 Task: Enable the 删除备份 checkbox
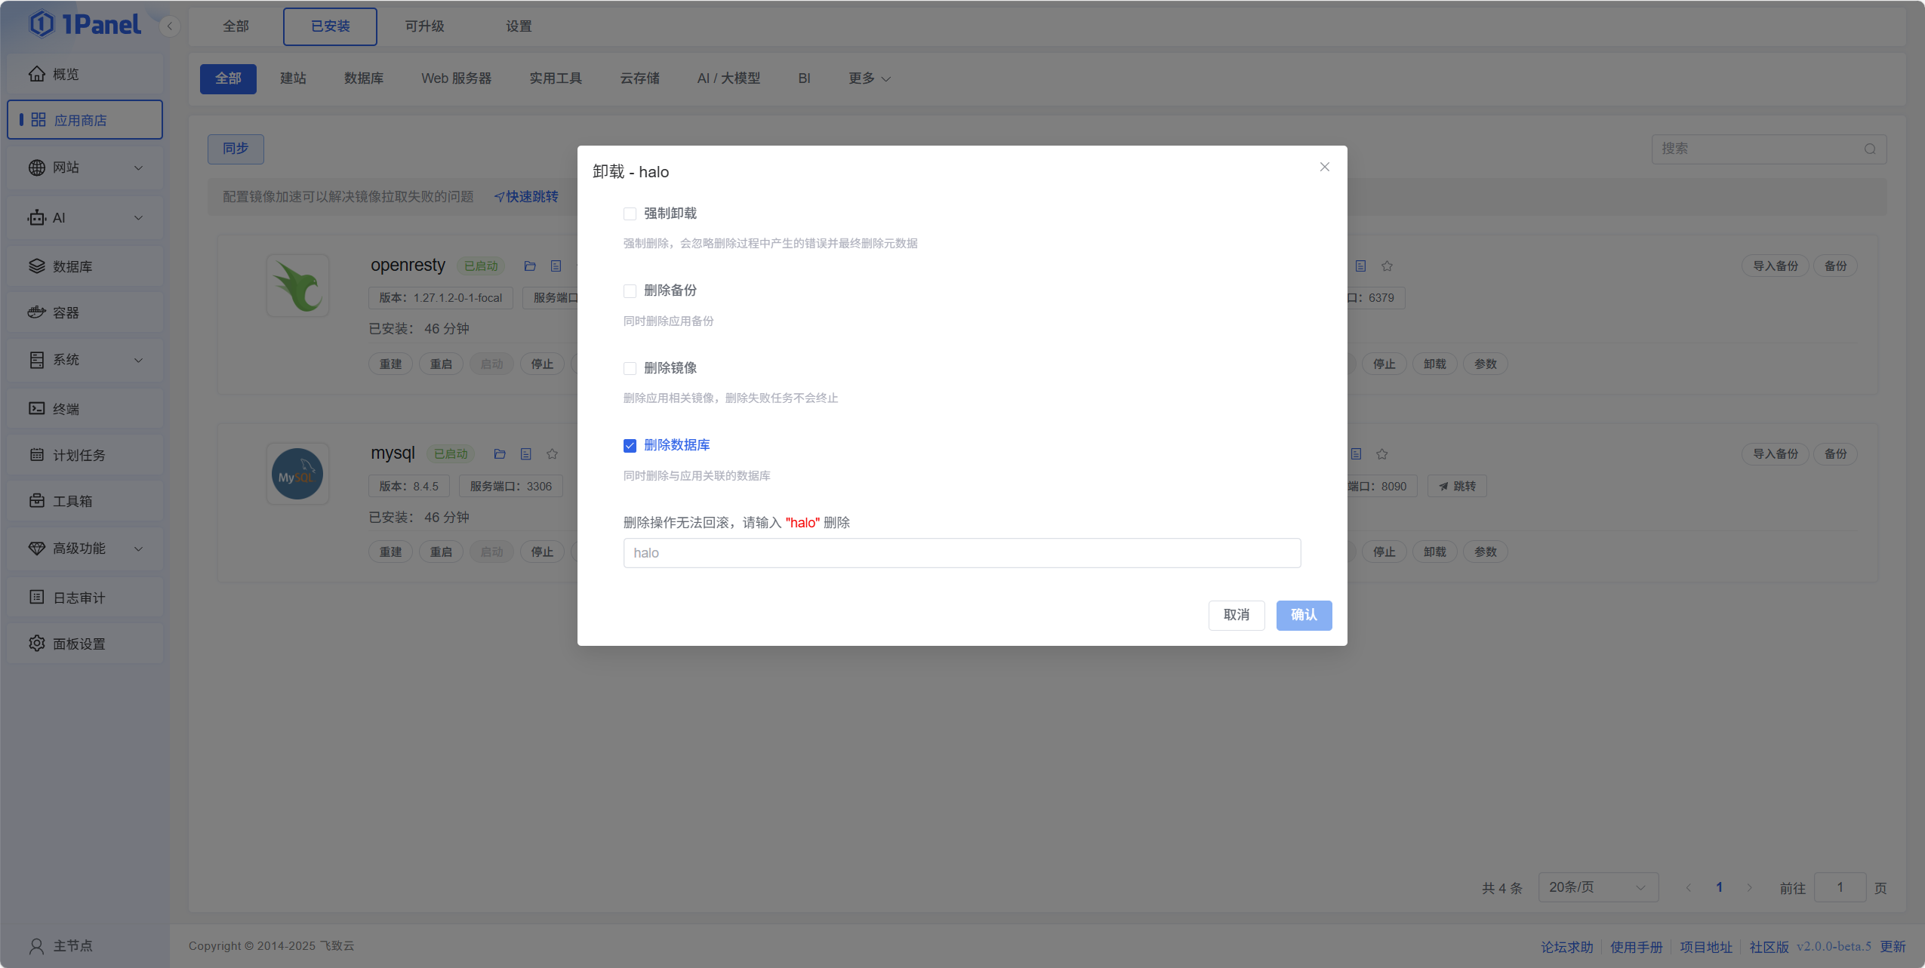pyautogui.click(x=630, y=291)
